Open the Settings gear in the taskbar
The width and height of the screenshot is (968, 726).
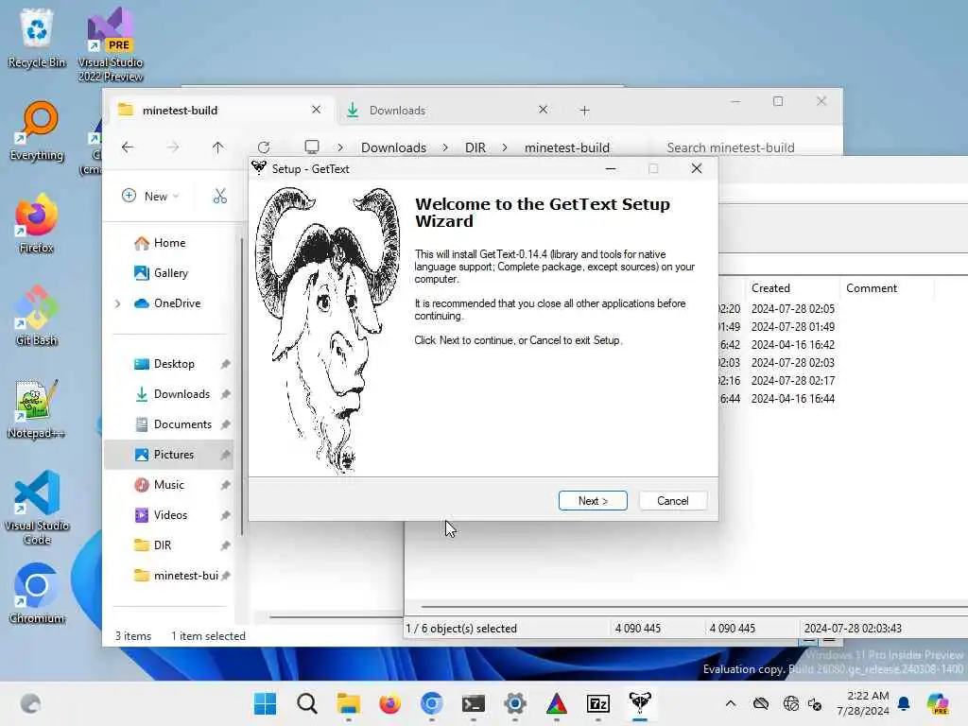515,703
